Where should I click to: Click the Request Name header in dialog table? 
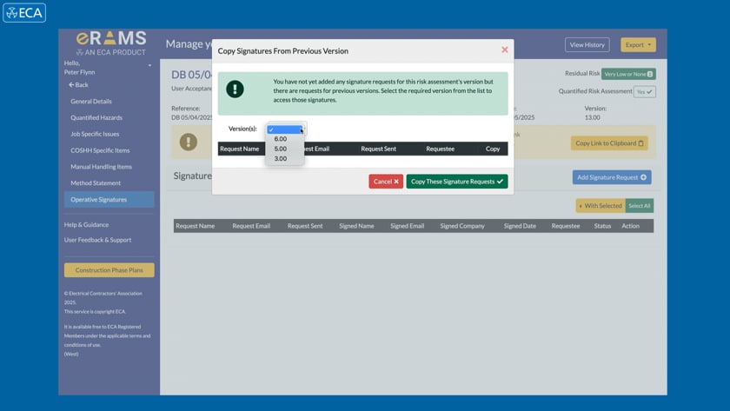(239, 149)
